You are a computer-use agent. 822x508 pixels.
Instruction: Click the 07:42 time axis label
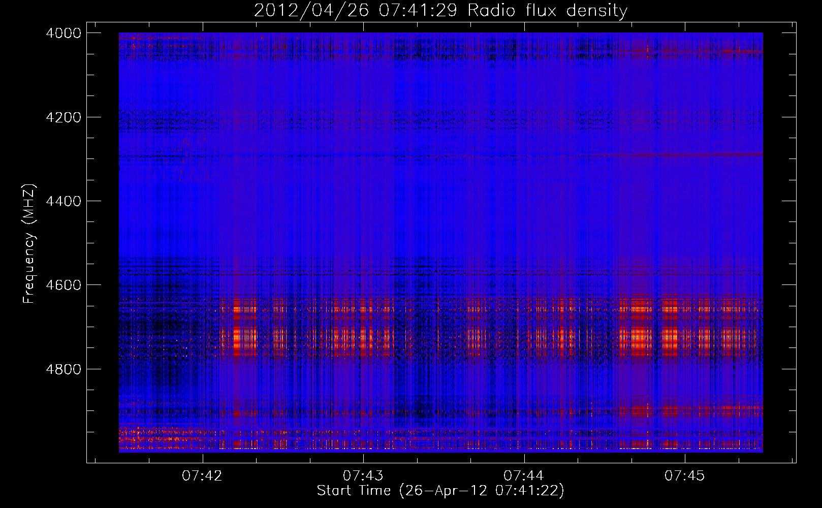(x=202, y=475)
